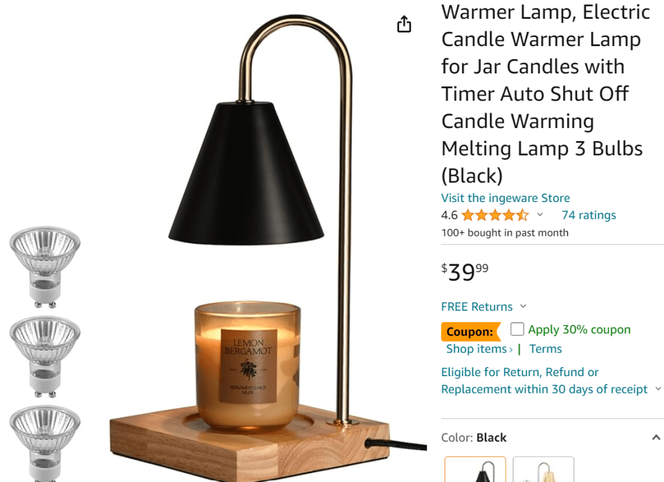
Task: Open the 74 ratings link
Action: click(589, 216)
